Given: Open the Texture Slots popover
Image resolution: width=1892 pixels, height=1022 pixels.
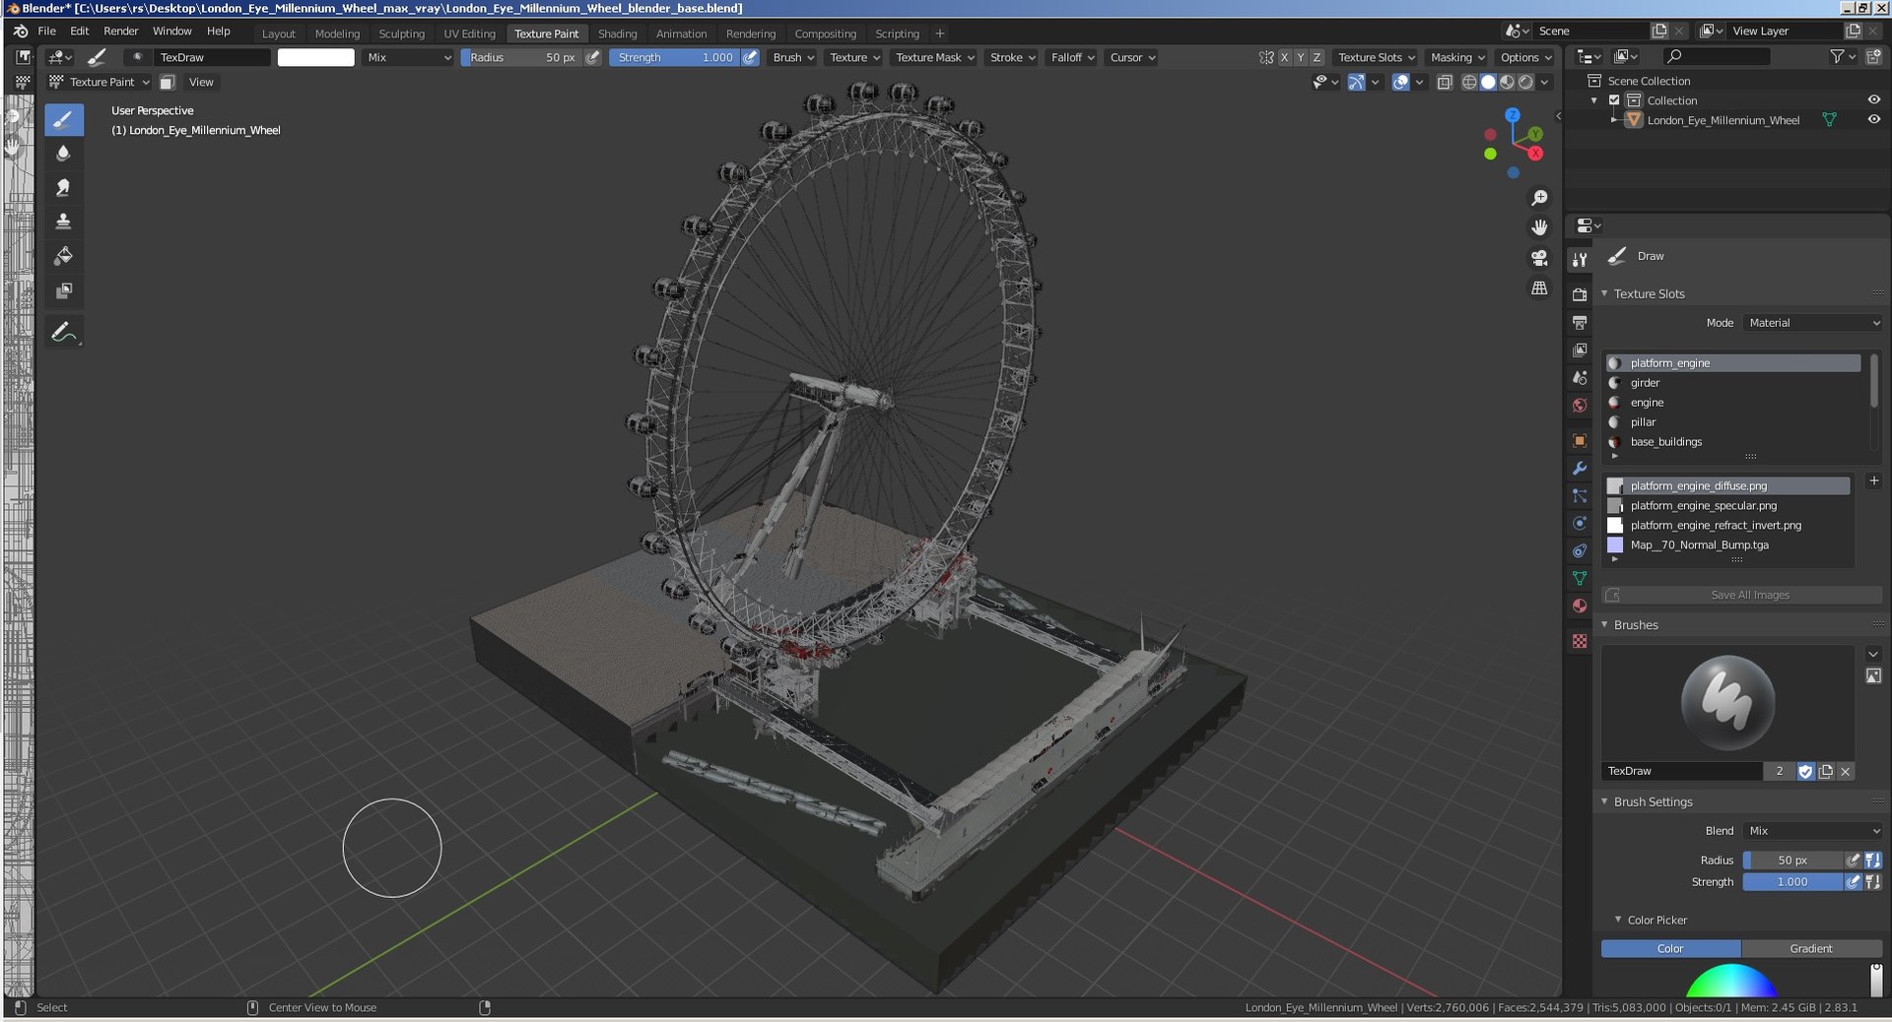Looking at the screenshot, I should (x=1376, y=57).
